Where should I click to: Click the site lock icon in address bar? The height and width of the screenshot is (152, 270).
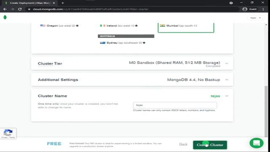tap(29, 9)
